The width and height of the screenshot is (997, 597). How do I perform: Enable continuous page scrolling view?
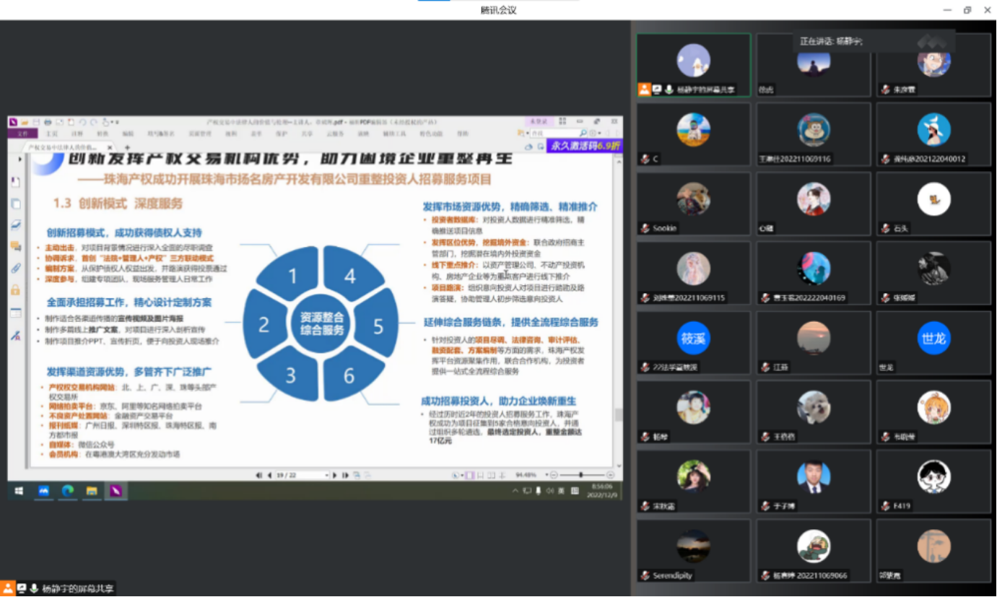point(480,475)
